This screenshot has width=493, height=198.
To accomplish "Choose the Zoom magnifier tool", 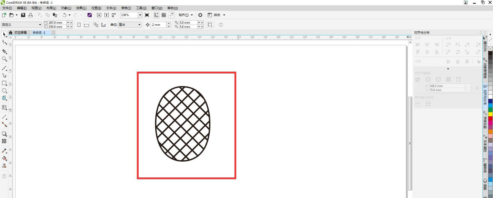I will pos(4,59).
